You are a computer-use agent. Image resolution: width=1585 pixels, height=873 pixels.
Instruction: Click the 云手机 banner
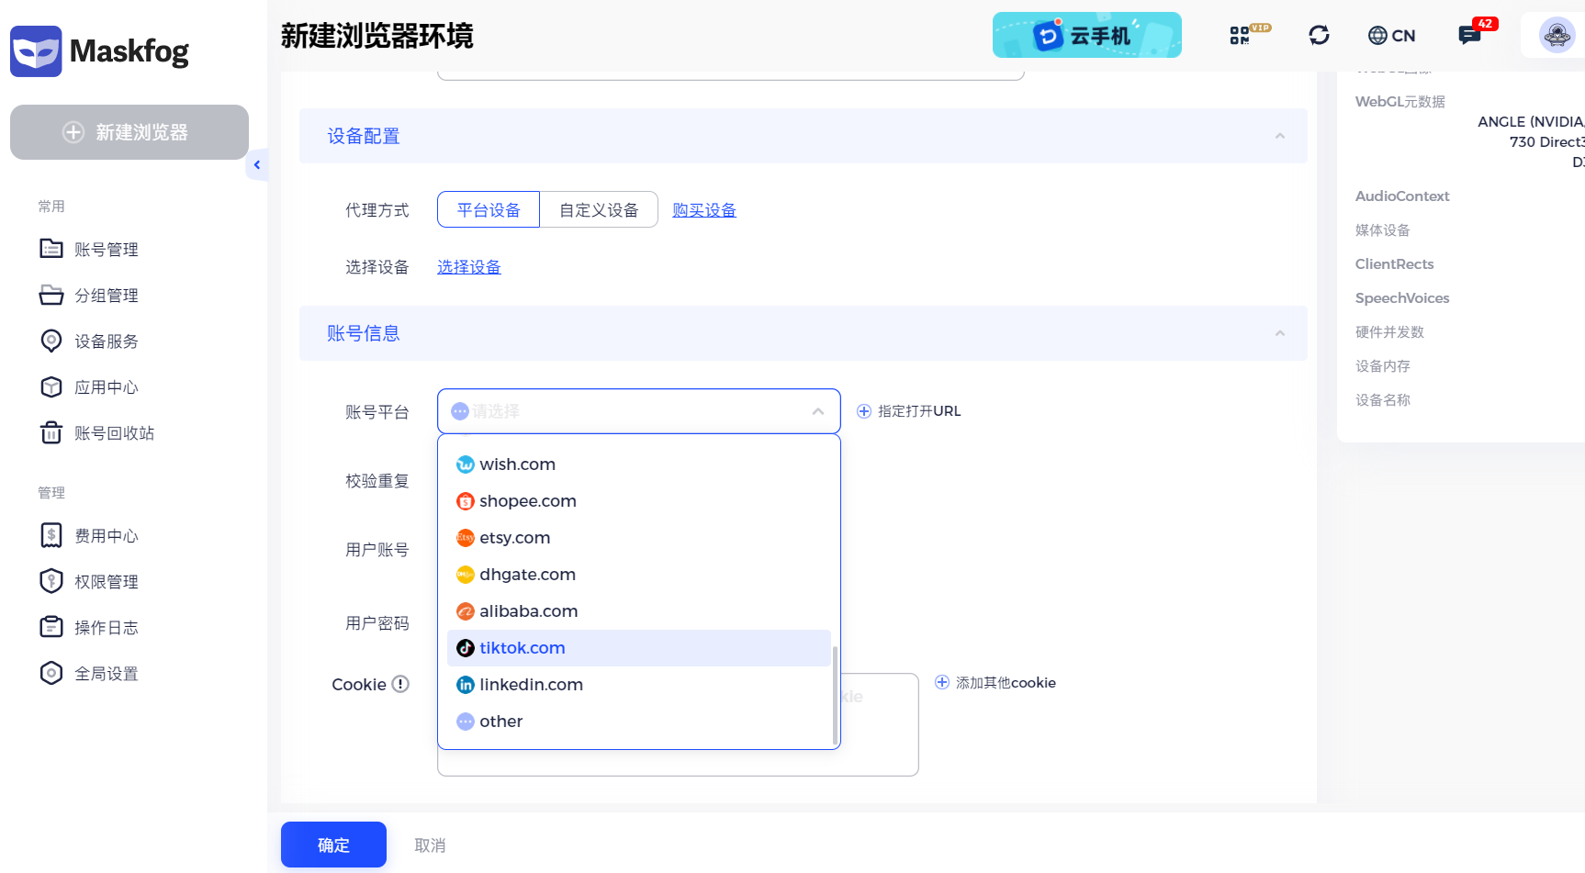coord(1087,35)
